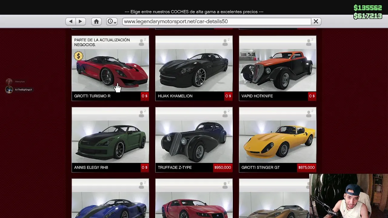Click the seats icon on Vapid Hotknife card
388x218 pixels.
[309, 42]
